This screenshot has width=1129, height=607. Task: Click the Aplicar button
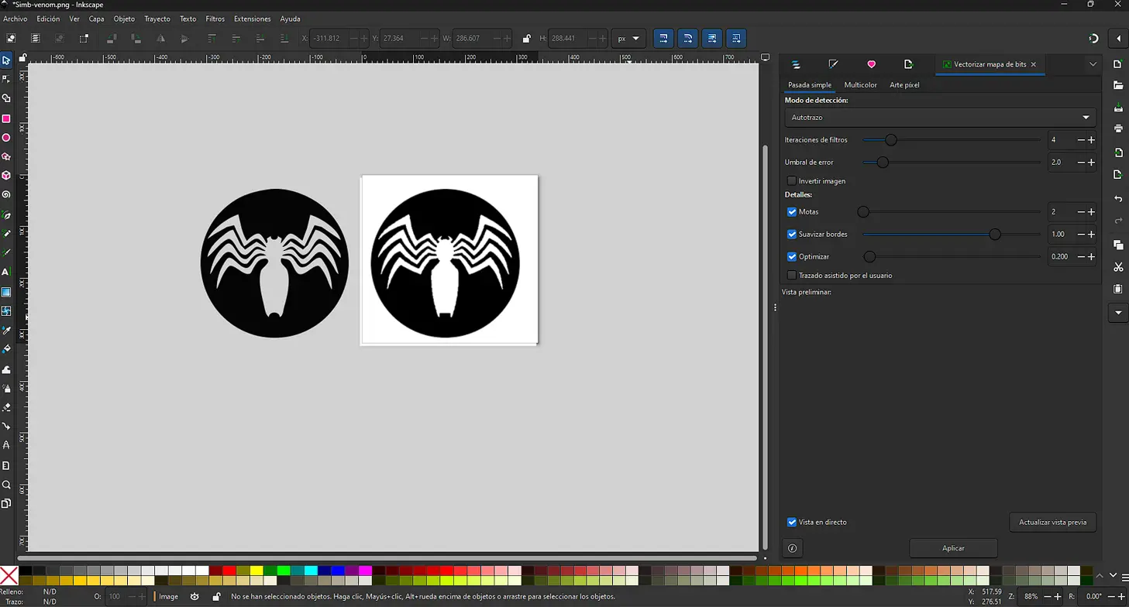click(x=953, y=548)
